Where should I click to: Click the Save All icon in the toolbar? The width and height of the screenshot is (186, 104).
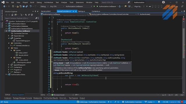click(x=26, y=6)
